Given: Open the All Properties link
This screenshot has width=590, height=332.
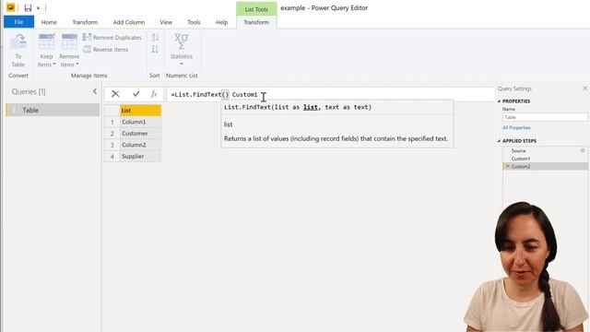Looking at the screenshot, I should click(x=516, y=127).
